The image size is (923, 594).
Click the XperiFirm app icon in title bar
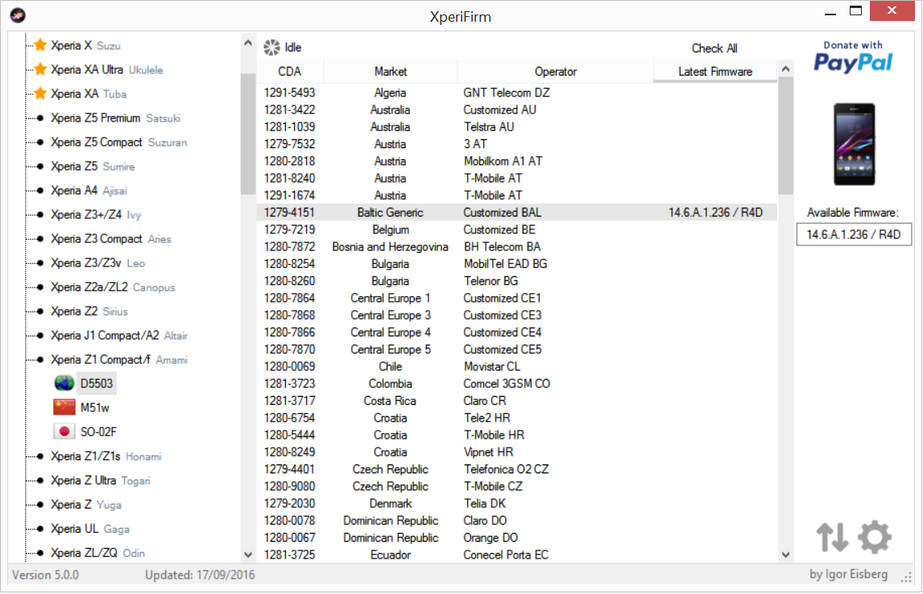pos(18,15)
